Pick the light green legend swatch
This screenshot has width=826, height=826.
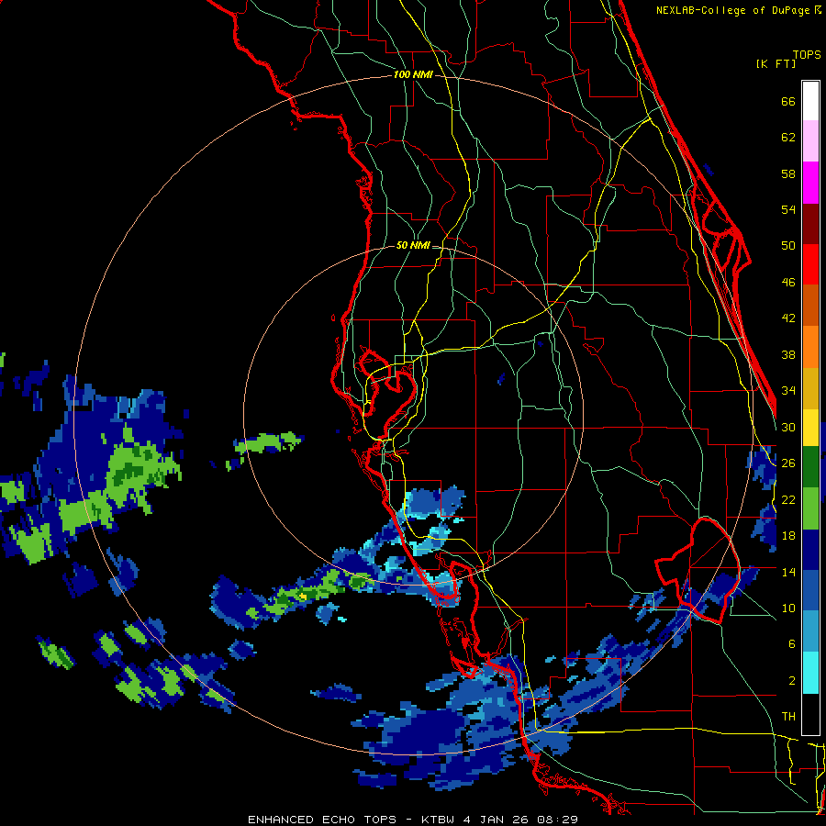810,508
